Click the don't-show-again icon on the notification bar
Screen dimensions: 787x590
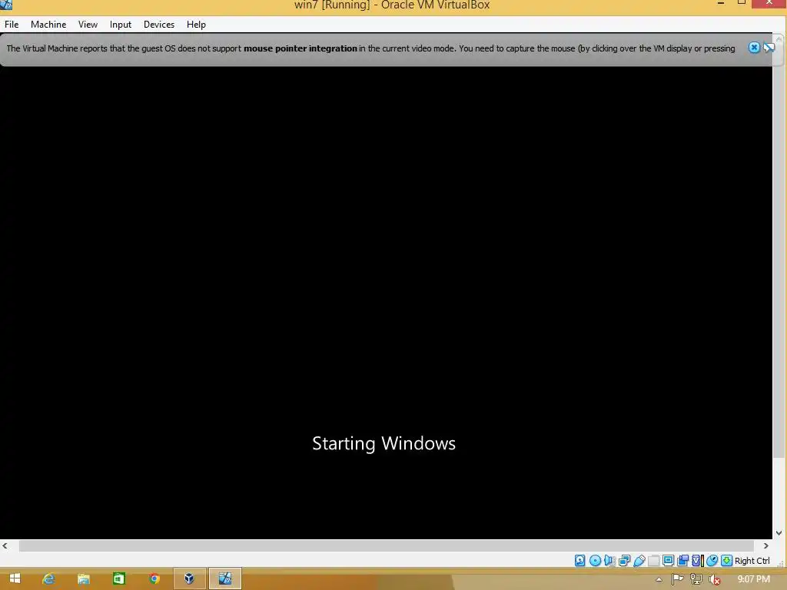tap(769, 48)
